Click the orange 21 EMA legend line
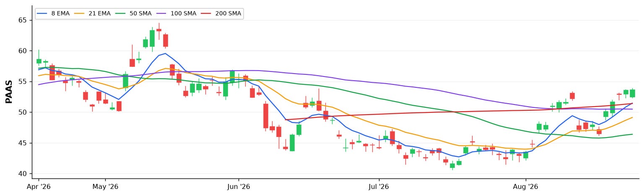The image size is (644, 196). pyautogui.click(x=80, y=14)
